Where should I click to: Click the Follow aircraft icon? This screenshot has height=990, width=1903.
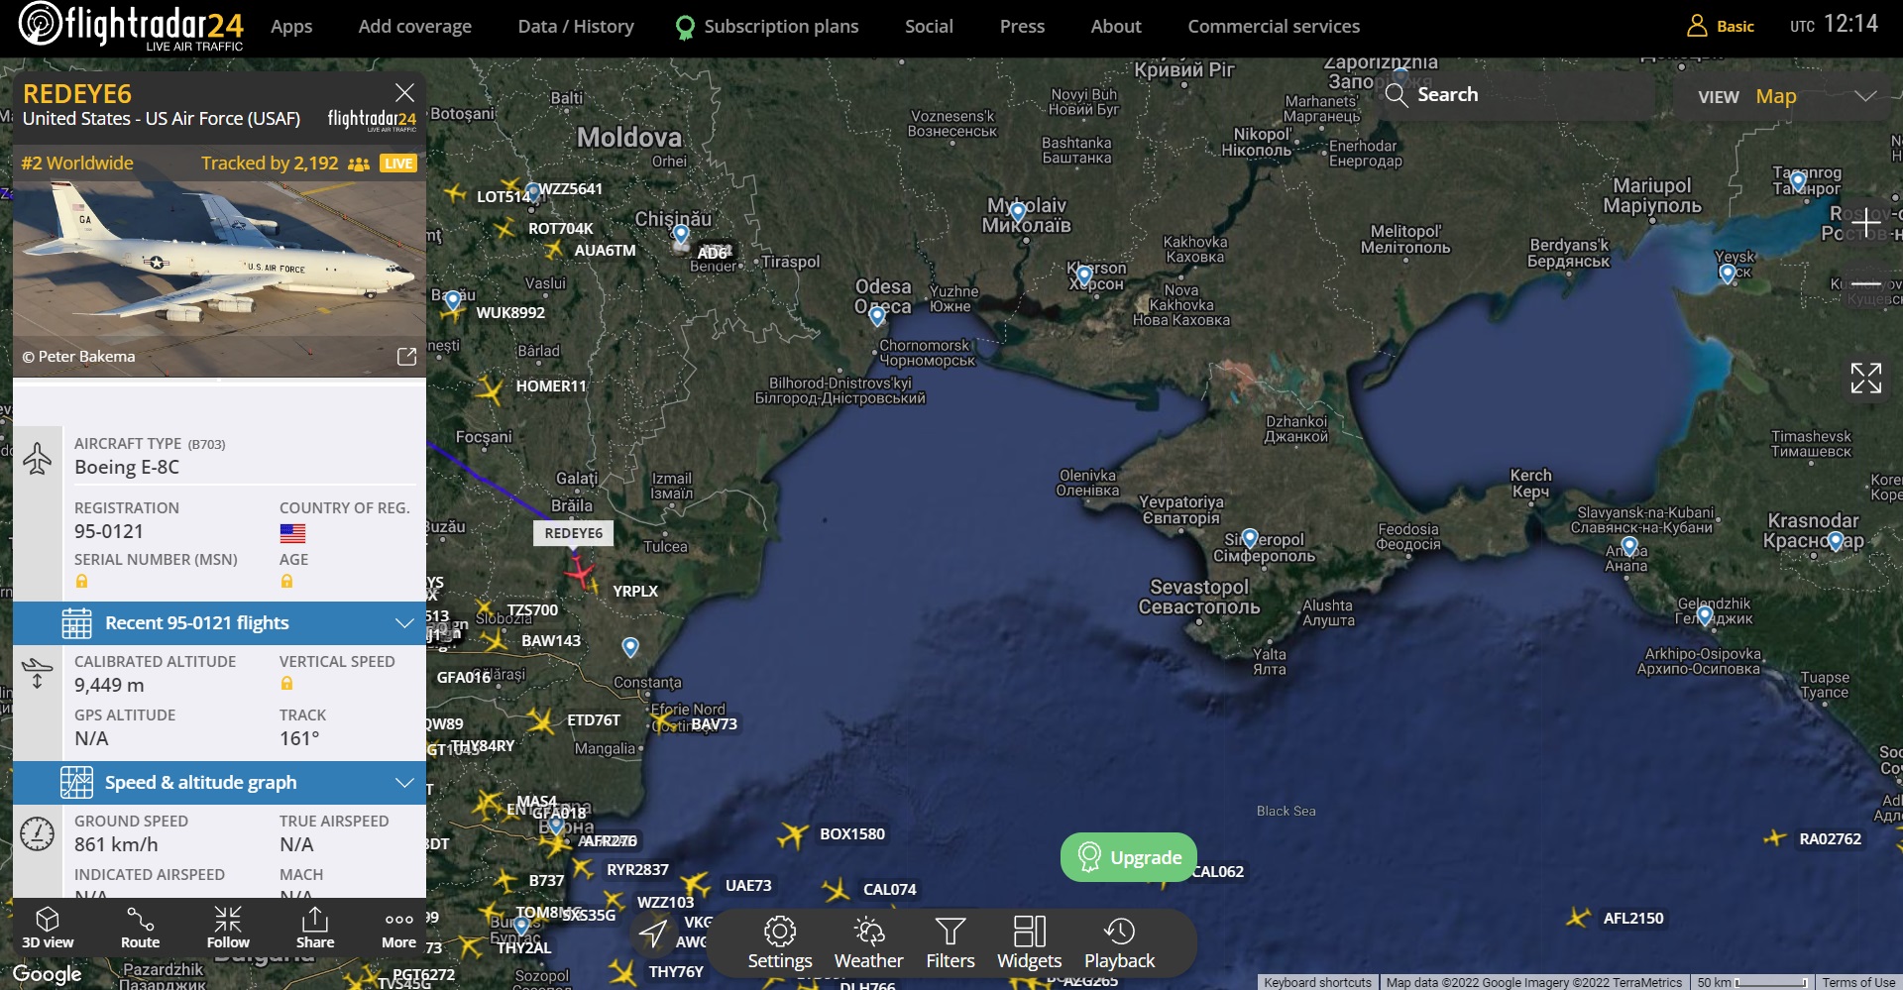(228, 929)
